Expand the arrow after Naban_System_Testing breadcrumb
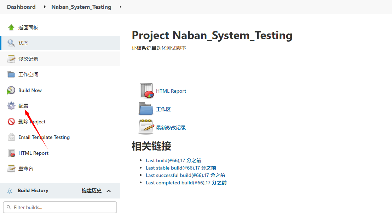392x214 pixels. (121, 7)
